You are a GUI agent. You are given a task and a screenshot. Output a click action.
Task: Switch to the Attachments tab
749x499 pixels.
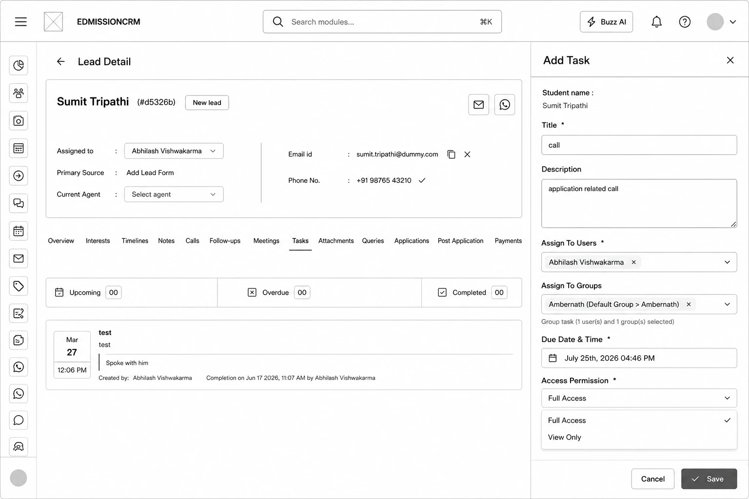[x=336, y=241]
